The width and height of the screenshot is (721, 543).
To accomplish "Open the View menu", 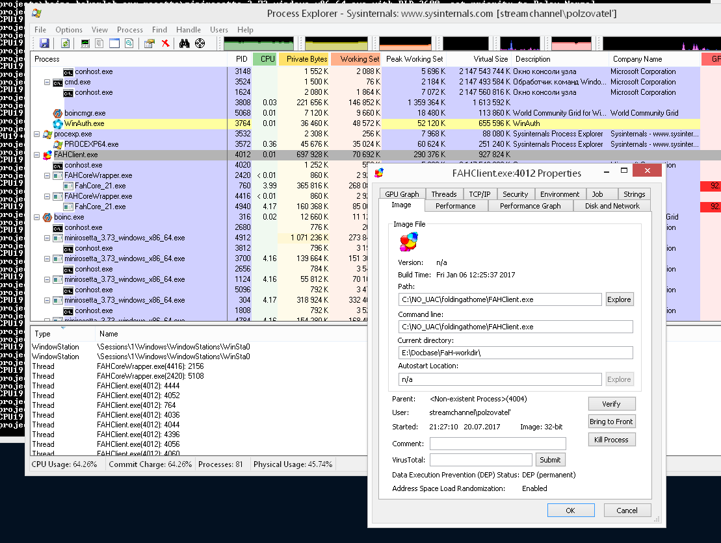I will (99, 29).
